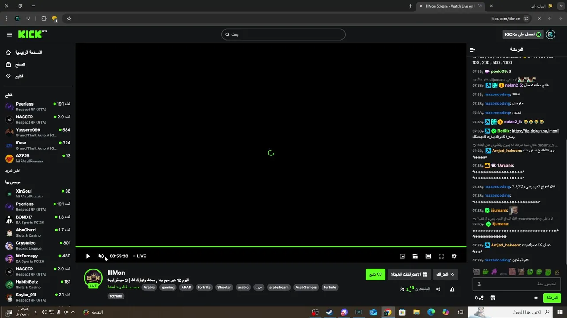Open the Home page sidebar item
Image resolution: width=567 pixels, height=318 pixels.
tap(23, 53)
